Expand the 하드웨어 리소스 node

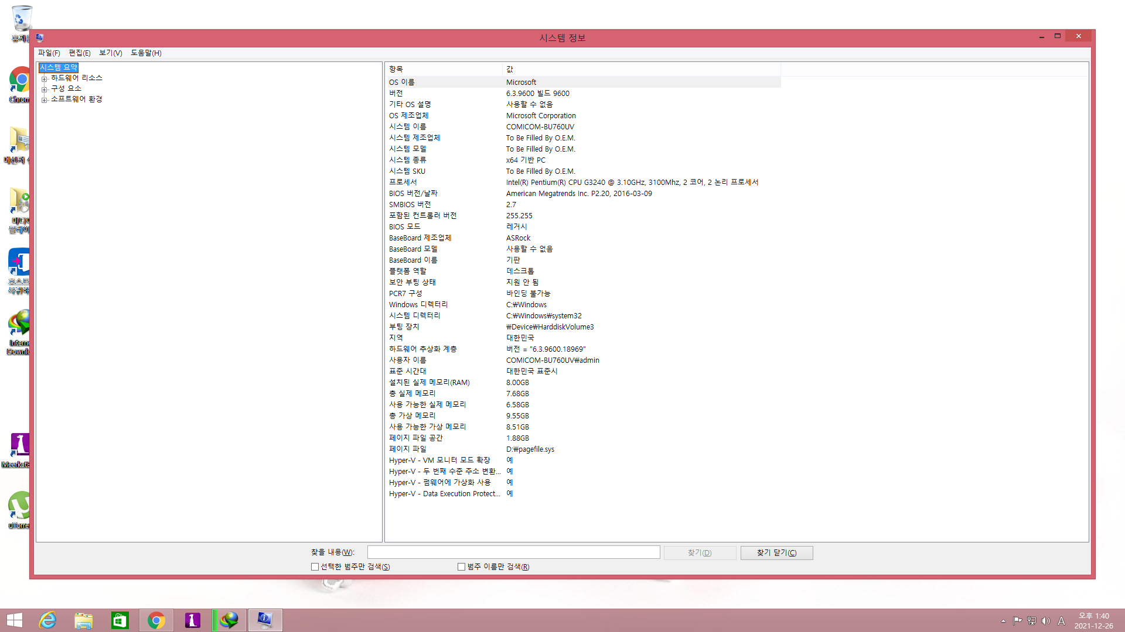point(44,78)
